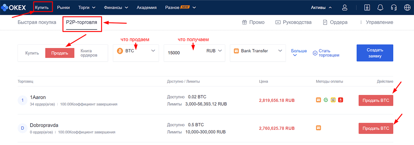The image size is (414, 145).
Task: Select the red Продать side toggle
Action: click(60, 53)
